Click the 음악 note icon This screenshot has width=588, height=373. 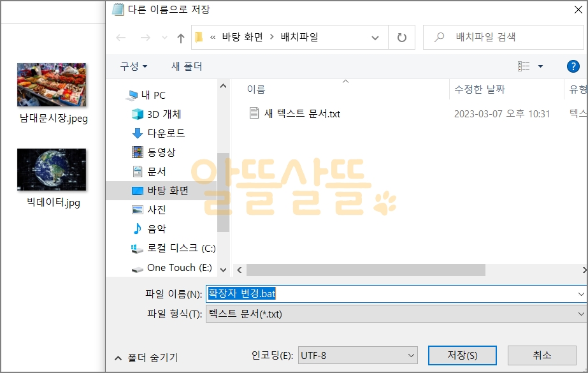137,228
